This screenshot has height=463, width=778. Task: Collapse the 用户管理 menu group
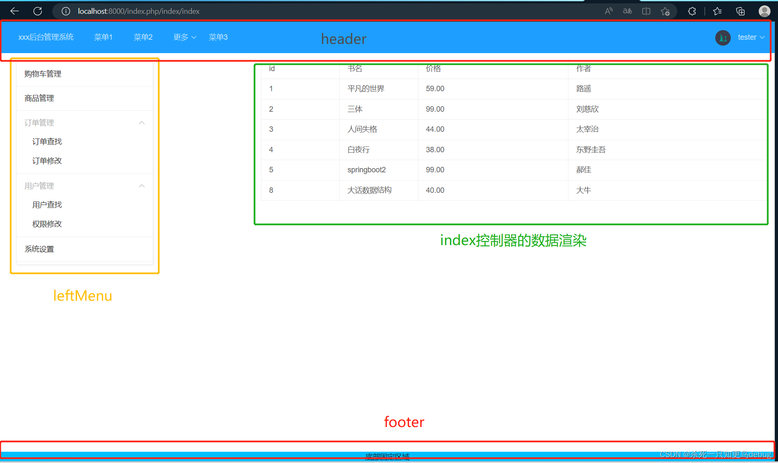pyautogui.click(x=84, y=186)
